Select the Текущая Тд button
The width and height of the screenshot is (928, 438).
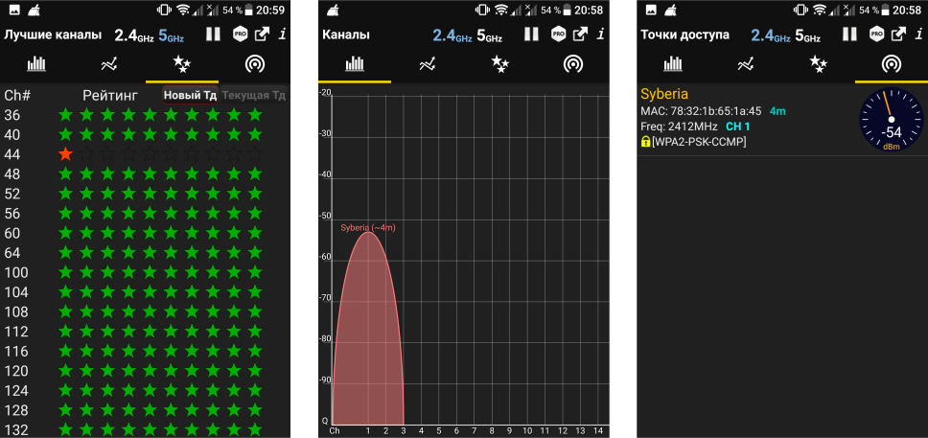(253, 95)
